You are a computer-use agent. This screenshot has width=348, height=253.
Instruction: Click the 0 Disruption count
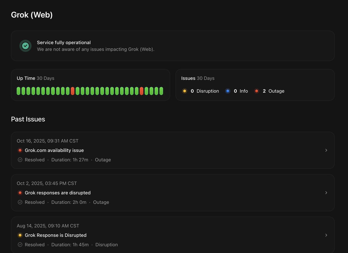coord(205,91)
